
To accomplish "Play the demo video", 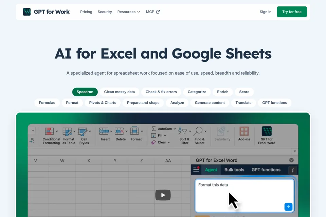I will [x=163, y=195].
